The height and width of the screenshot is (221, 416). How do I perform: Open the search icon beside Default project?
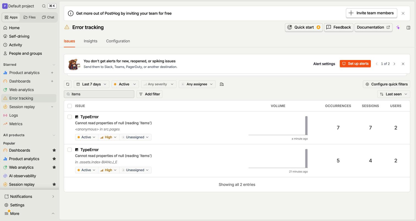44,6
